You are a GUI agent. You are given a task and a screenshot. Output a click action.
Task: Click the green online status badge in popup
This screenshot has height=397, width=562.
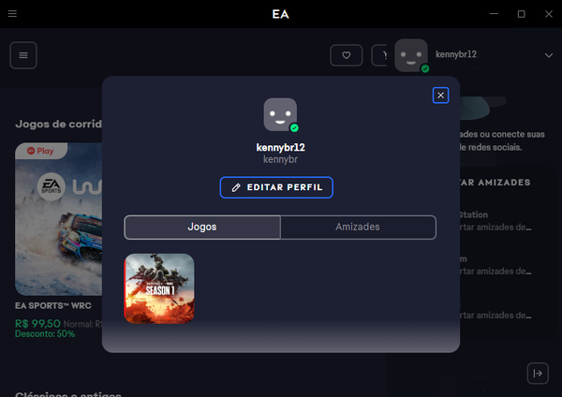coord(294,127)
